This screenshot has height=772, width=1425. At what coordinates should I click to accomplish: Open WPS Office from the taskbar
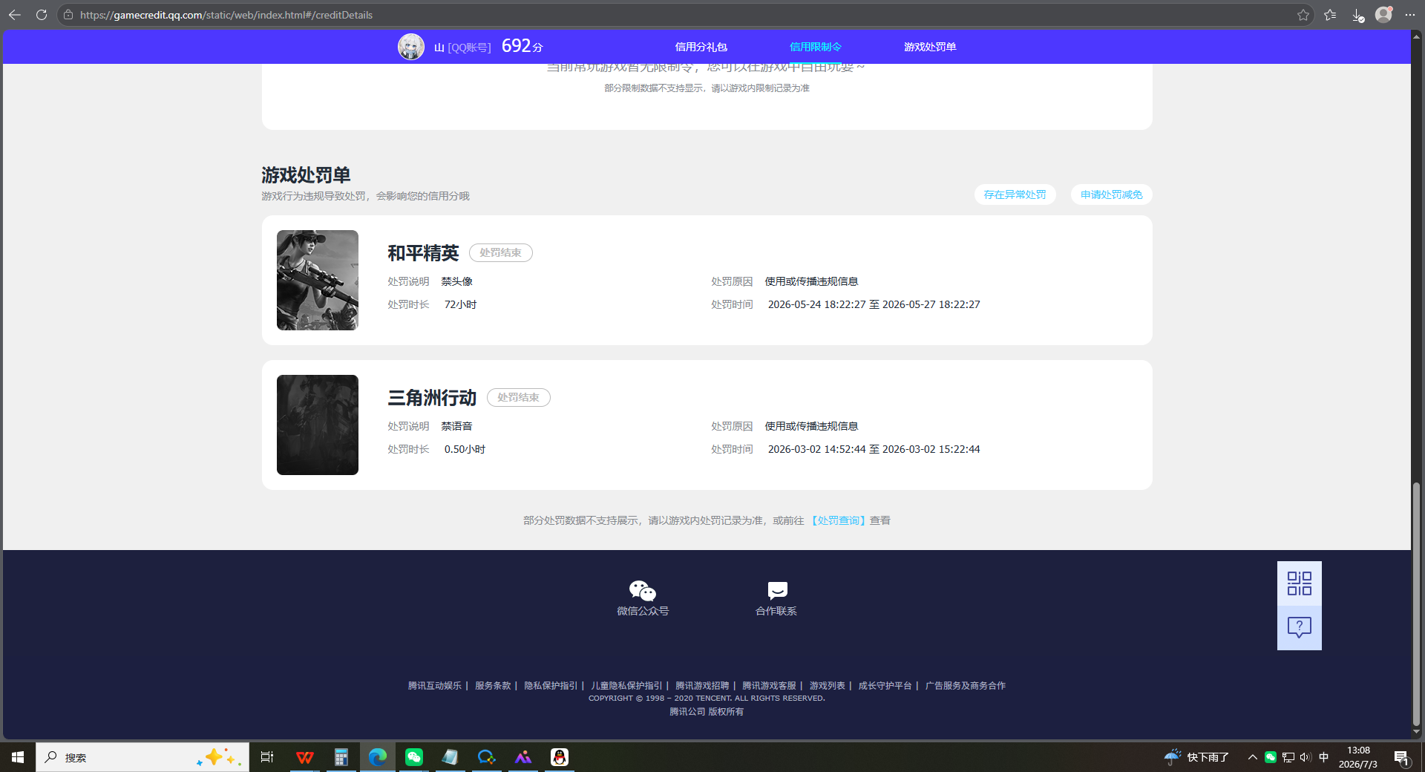(304, 757)
